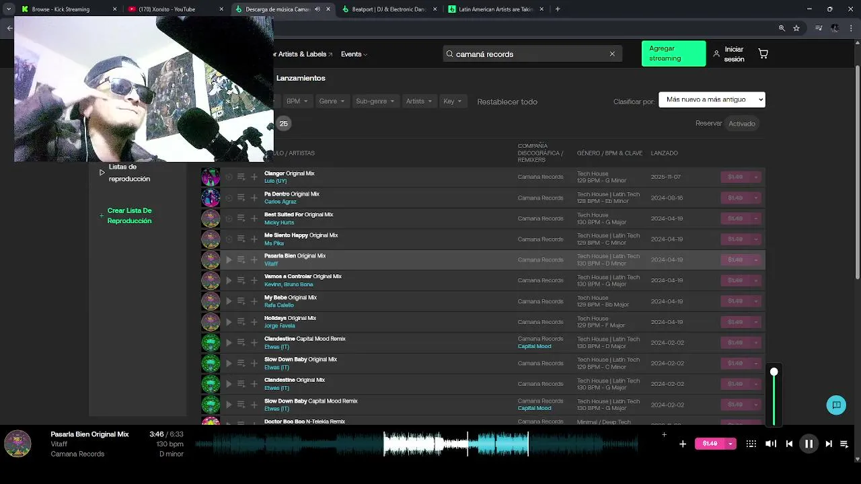
Task: Add Clangor to the play queue
Action: point(241,177)
